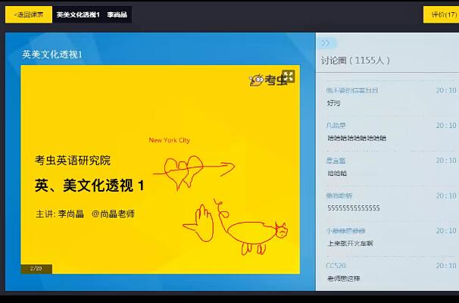459x303 pixels.
Task: Click the chat message 老师您这样
Action: coord(344,279)
